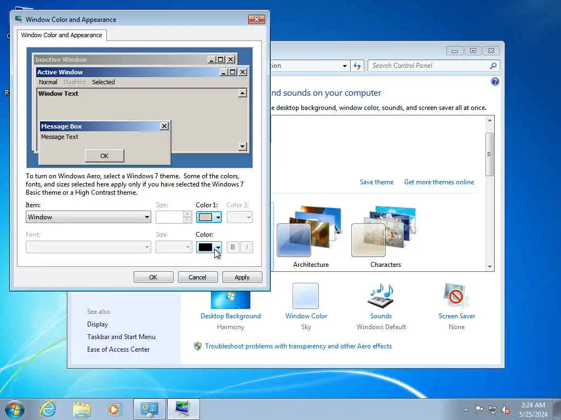Viewport: 561px width, 420px height.
Task: Click preview Message Box close X
Action: (164, 126)
